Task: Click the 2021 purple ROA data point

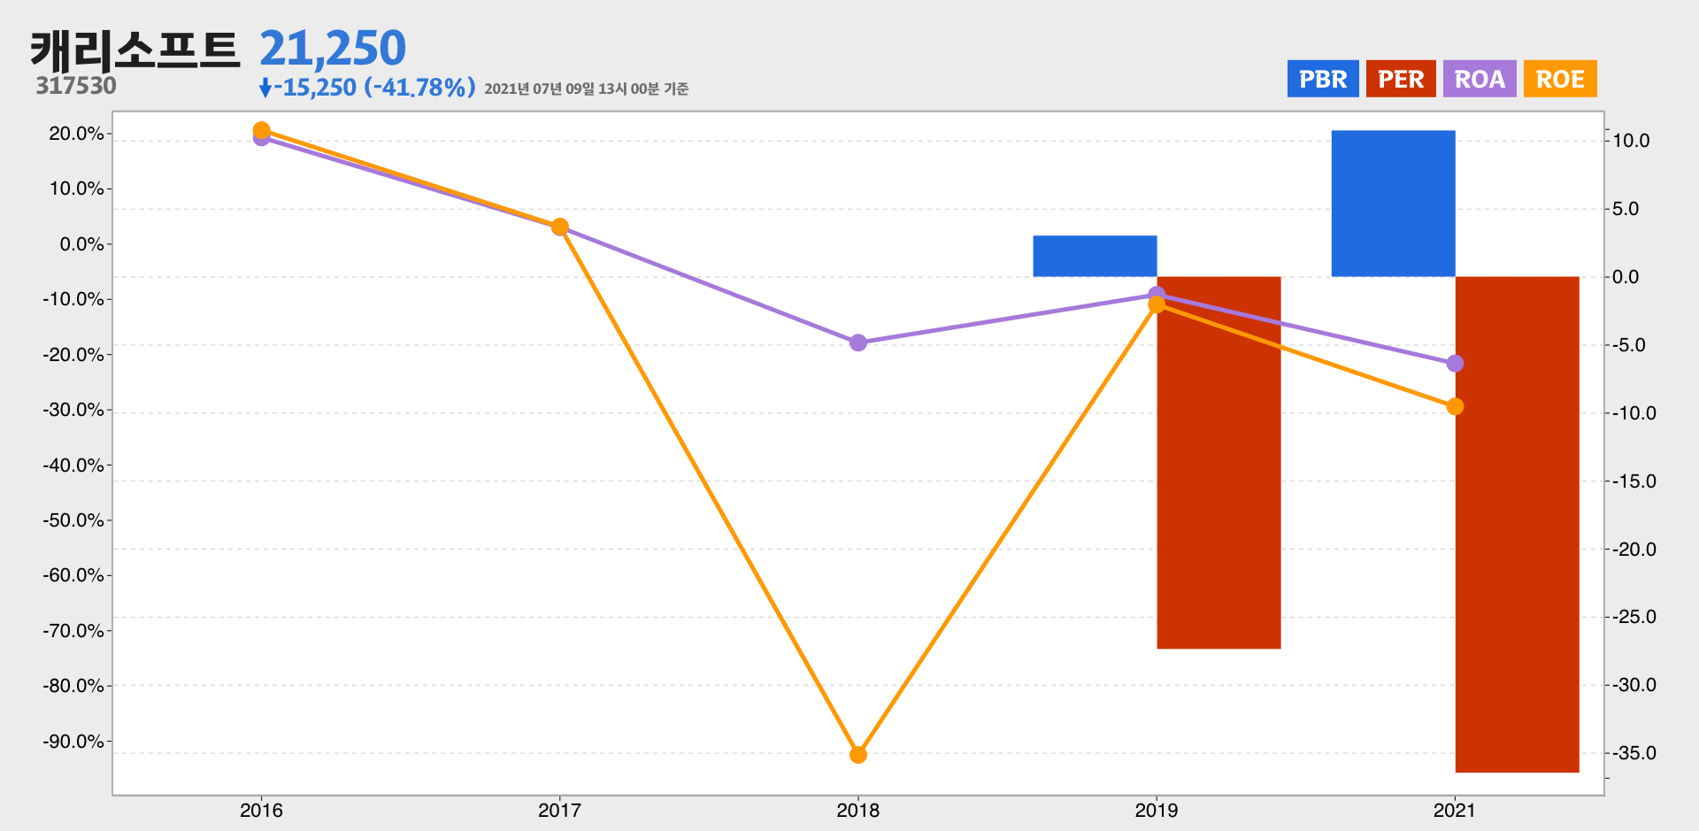Action: [x=1455, y=364]
